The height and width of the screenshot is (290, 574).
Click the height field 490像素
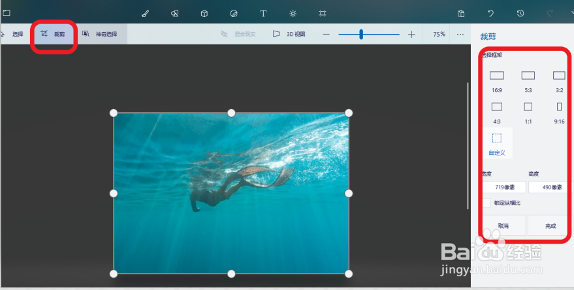coord(549,187)
